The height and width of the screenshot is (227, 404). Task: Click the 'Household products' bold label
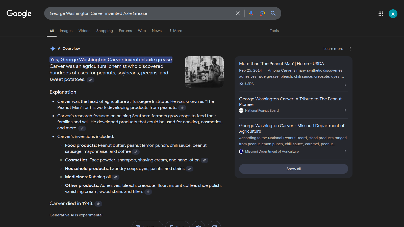pos(87,169)
